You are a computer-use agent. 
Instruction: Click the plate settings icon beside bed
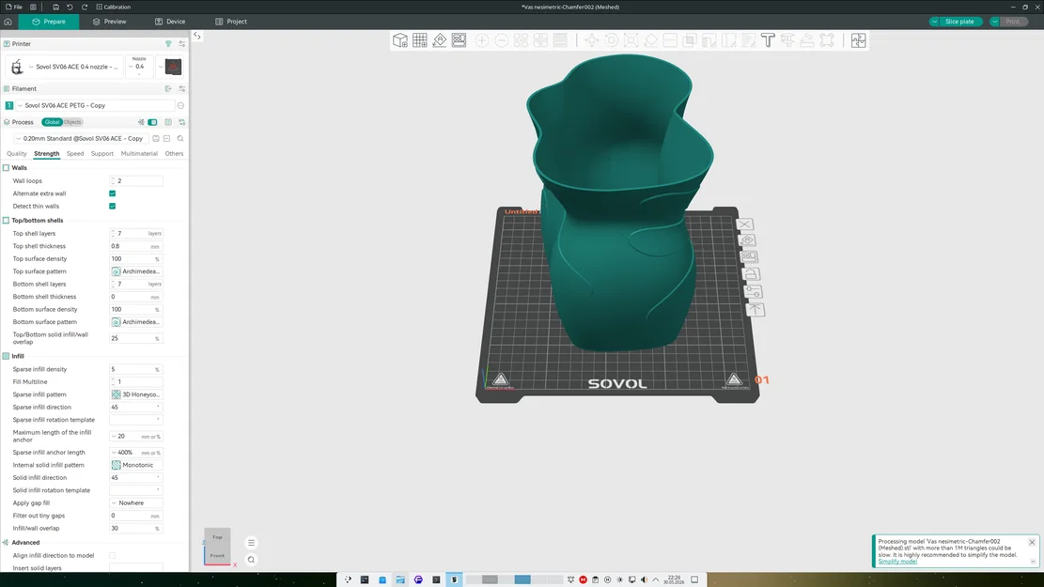click(x=753, y=291)
